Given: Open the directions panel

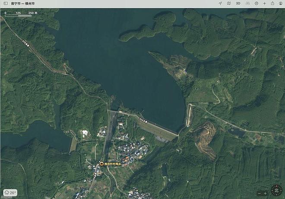Looking at the screenshot, I should point(256,3).
